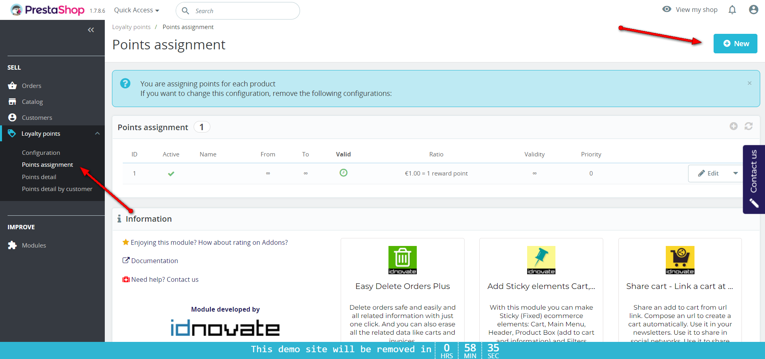This screenshot has width=765, height=359.
Task: Sort by the Valid column header
Action: pyautogui.click(x=343, y=154)
